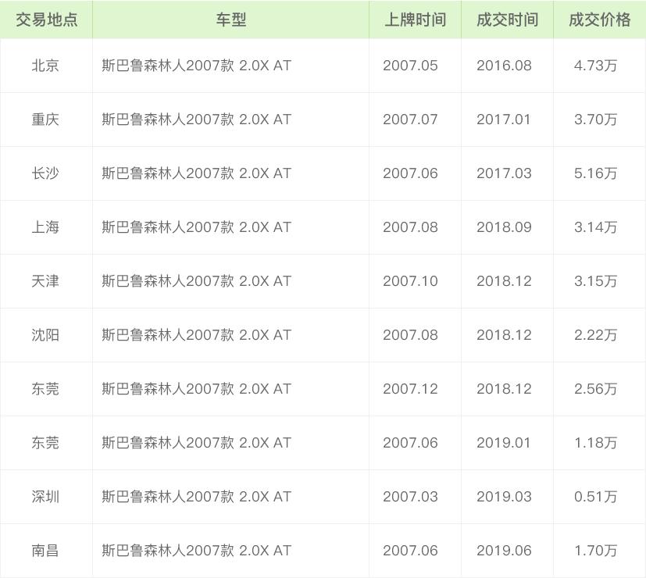Screen dimensions: 646x578
Task: Click registration date 2007.05
Action: click(410, 66)
